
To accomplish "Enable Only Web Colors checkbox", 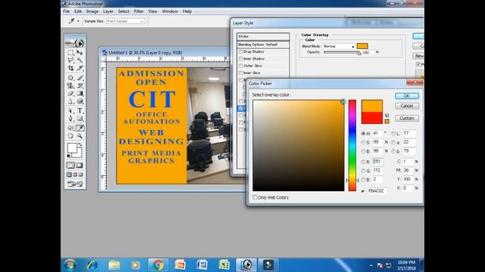I will tap(255, 197).
